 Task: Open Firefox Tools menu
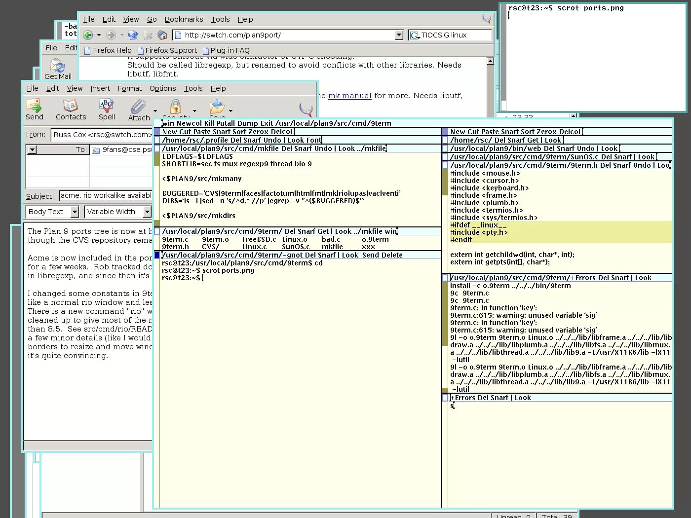[x=220, y=19]
